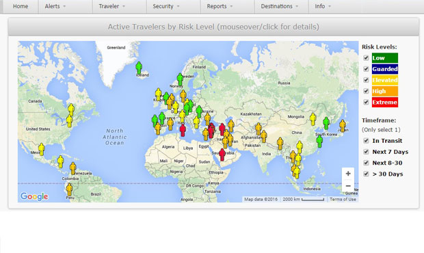Click the orange traveler marker on Sweden

183,96
